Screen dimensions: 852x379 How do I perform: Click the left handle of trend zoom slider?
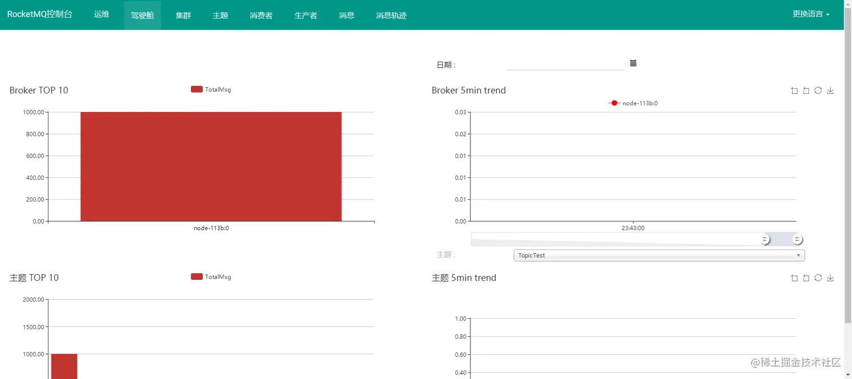(765, 239)
